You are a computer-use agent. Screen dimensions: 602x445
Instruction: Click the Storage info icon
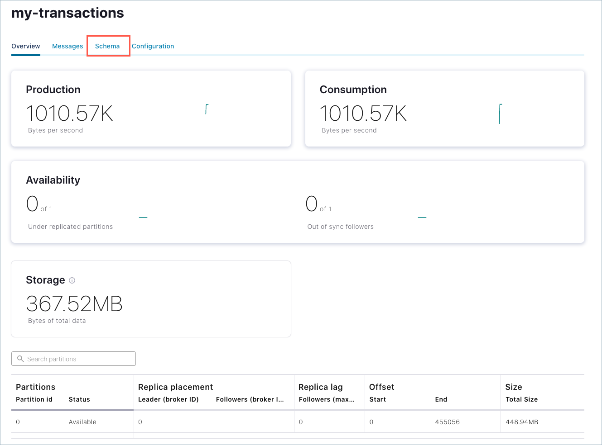72,280
